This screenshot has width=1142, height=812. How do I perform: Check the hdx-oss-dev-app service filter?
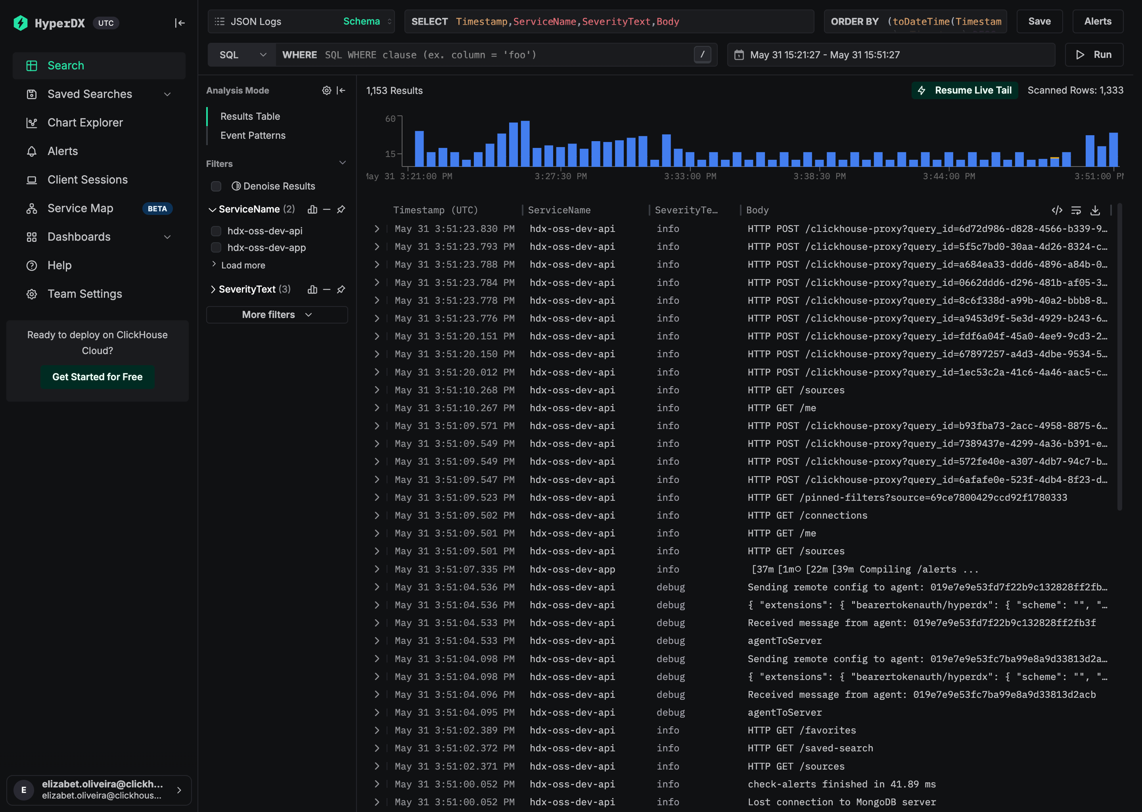pyautogui.click(x=216, y=247)
